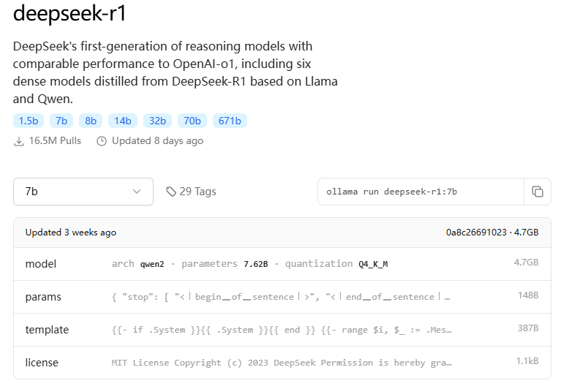
Task: Open the model file row
Action: pyautogui.click(x=282, y=264)
